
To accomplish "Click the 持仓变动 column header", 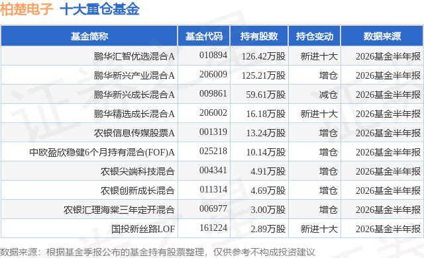I will coord(314,36).
